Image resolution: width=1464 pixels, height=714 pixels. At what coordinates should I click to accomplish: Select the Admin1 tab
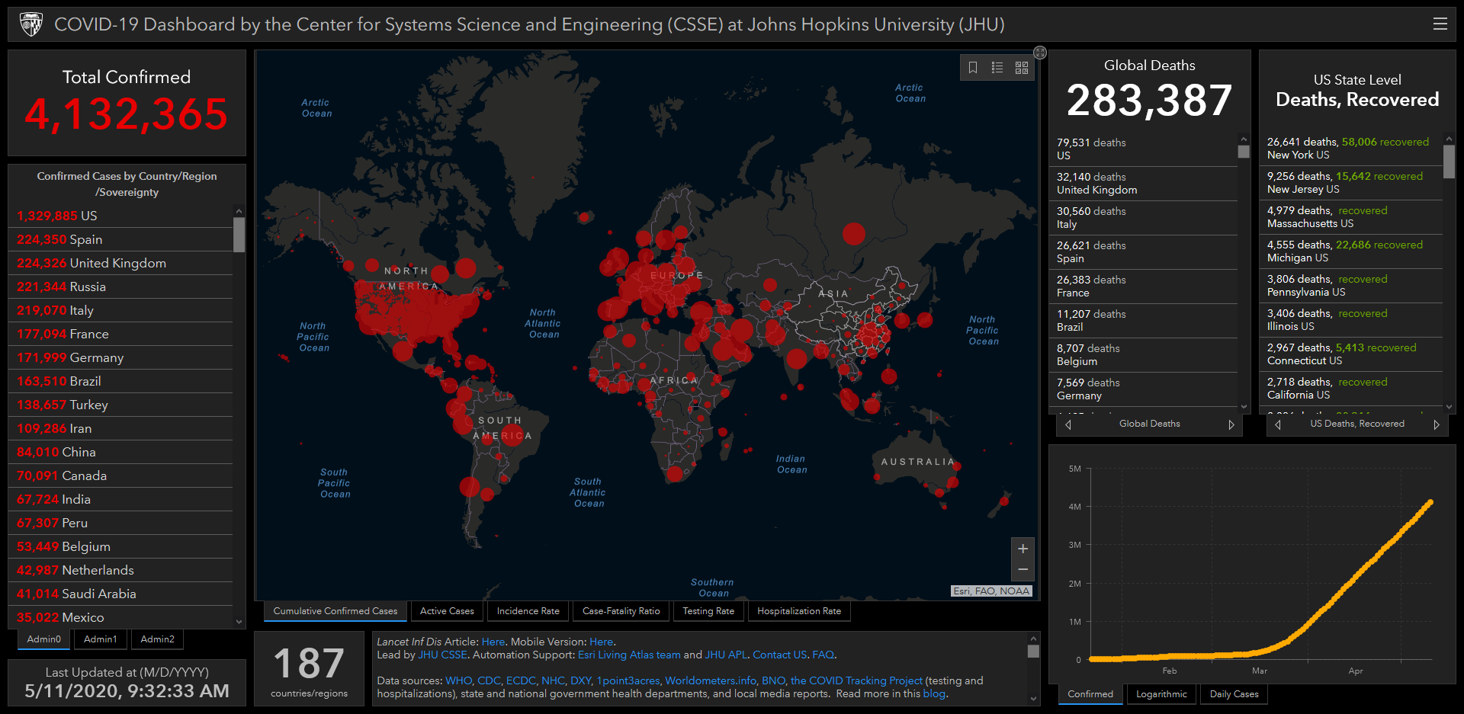click(x=101, y=639)
